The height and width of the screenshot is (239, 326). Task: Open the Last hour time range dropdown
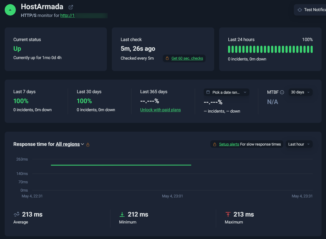click(x=299, y=144)
